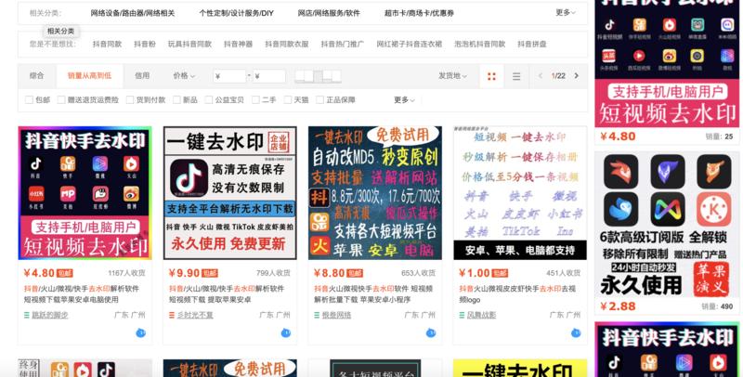Check the 公益宝贝 filter box
The height and width of the screenshot is (377, 743).
(208, 100)
